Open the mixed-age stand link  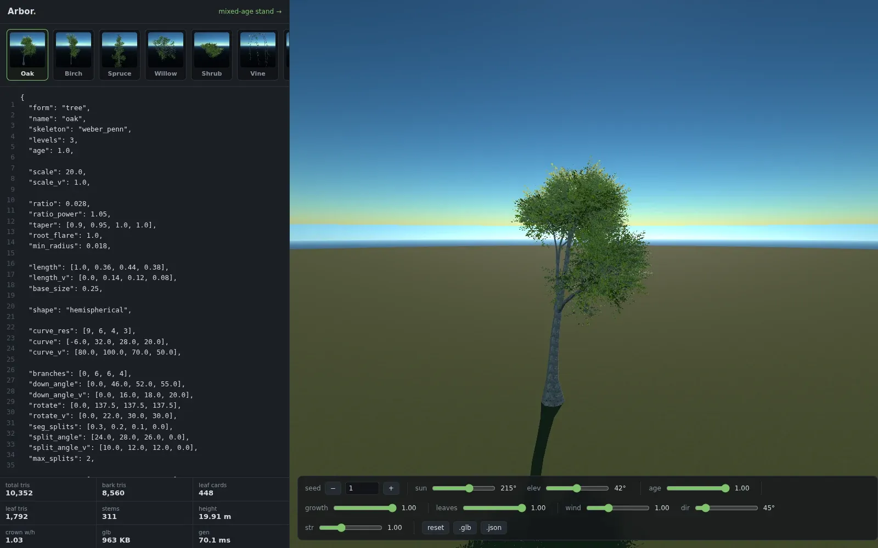click(x=250, y=12)
